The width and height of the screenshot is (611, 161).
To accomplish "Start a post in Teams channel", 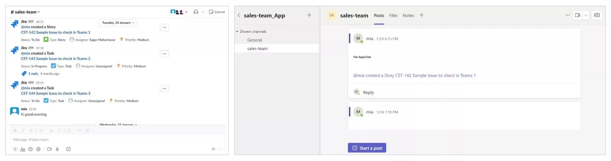I will point(367,148).
